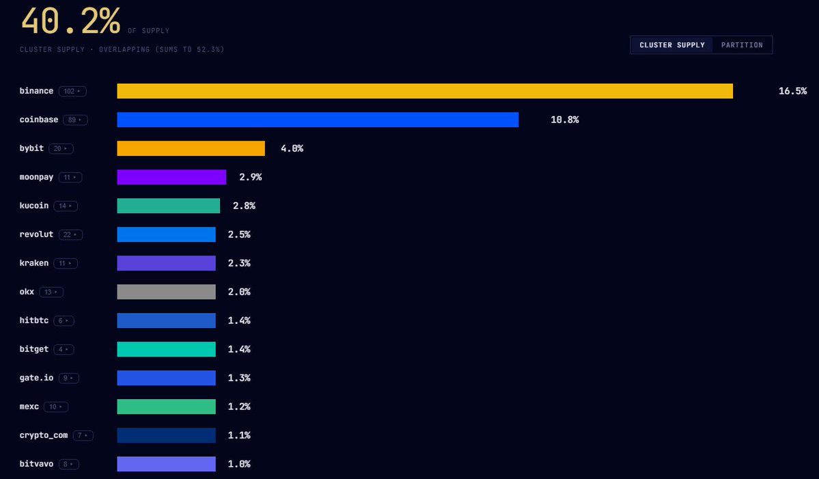The width and height of the screenshot is (819, 479).
Task: Click the 40.2% supply headline figure
Action: [x=70, y=21]
